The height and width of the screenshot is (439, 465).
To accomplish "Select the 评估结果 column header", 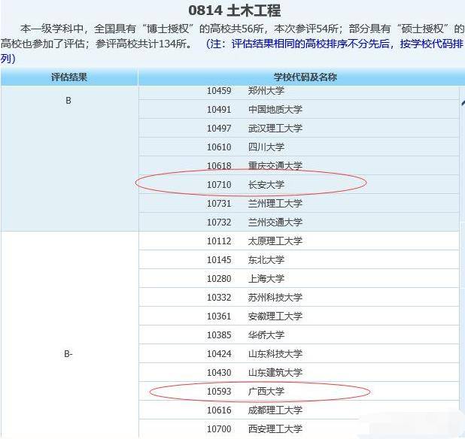I will (69, 77).
